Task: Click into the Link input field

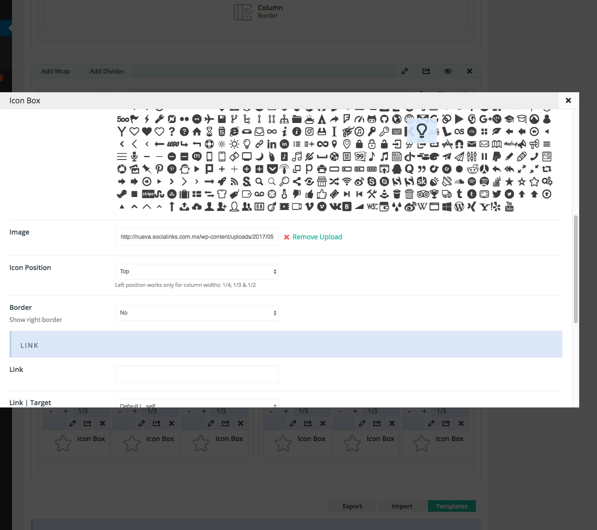Action: (197, 374)
